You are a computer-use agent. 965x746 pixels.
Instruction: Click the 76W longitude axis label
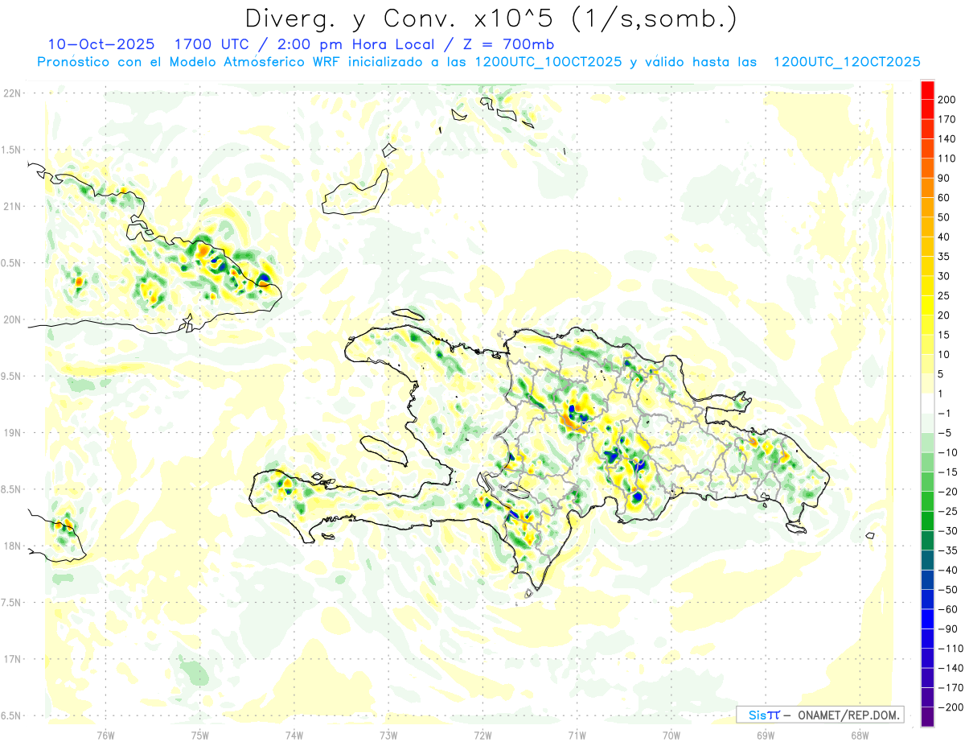click(105, 735)
